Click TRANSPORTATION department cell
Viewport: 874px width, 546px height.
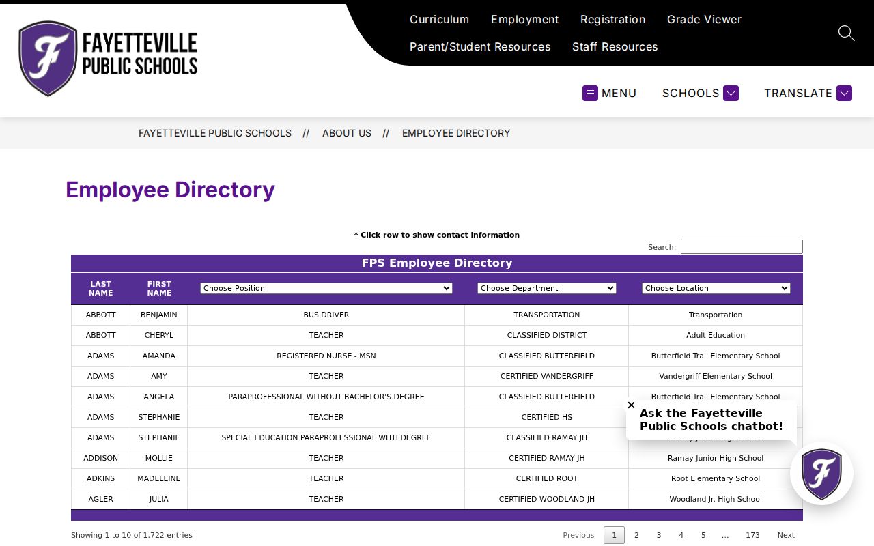pyautogui.click(x=547, y=315)
